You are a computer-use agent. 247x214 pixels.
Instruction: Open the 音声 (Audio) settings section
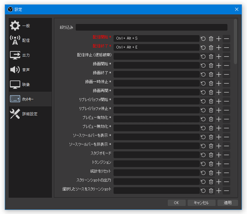point(30,70)
